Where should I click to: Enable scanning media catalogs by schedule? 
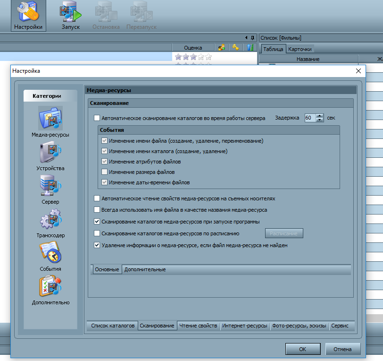97,233
